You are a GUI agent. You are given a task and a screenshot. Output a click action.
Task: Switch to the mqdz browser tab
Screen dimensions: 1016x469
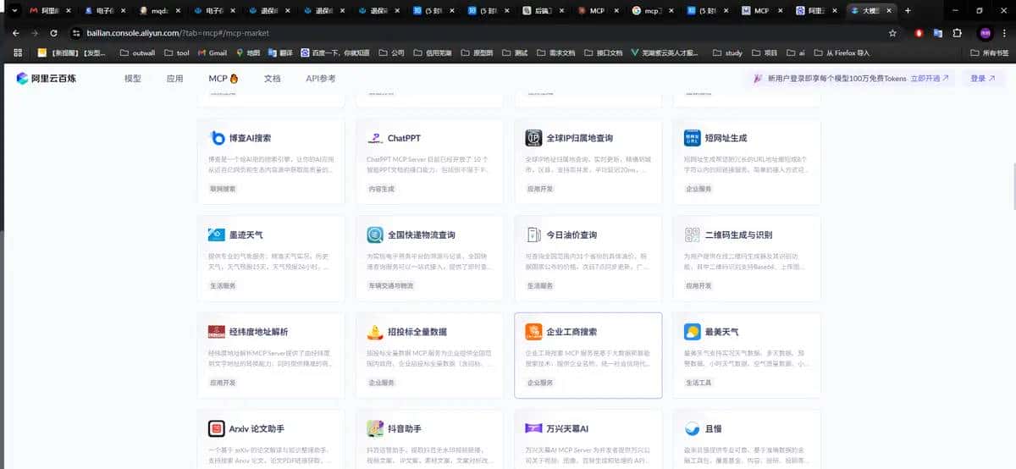[160, 11]
